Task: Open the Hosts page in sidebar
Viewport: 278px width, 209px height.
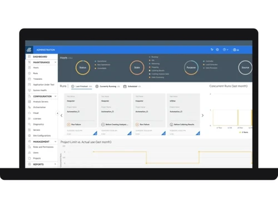Action: [x=36, y=68]
